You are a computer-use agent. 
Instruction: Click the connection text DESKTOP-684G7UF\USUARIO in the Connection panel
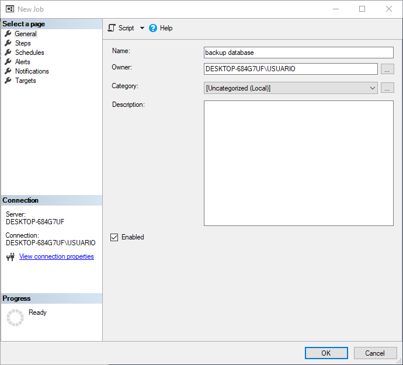pos(51,243)
